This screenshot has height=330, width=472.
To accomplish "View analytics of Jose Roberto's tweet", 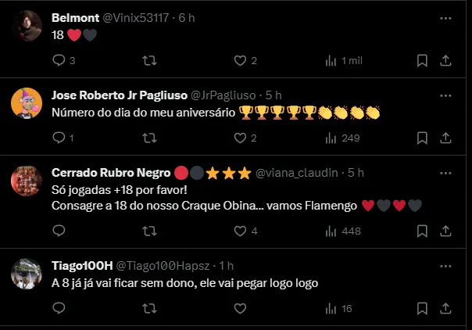I will (341, 138).
